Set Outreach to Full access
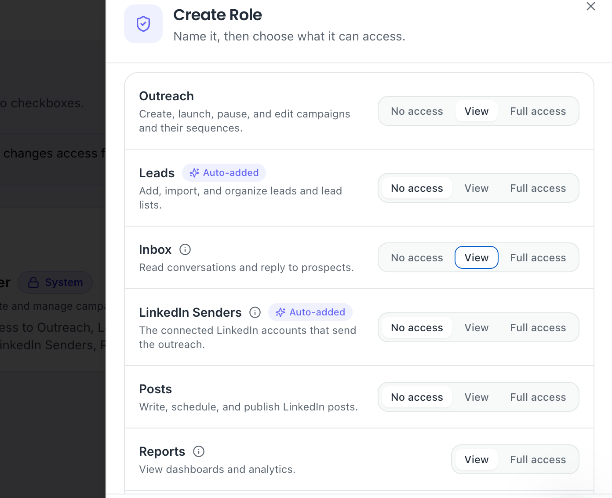The height and width of the screenshot is (498, 612). [538, 111]
